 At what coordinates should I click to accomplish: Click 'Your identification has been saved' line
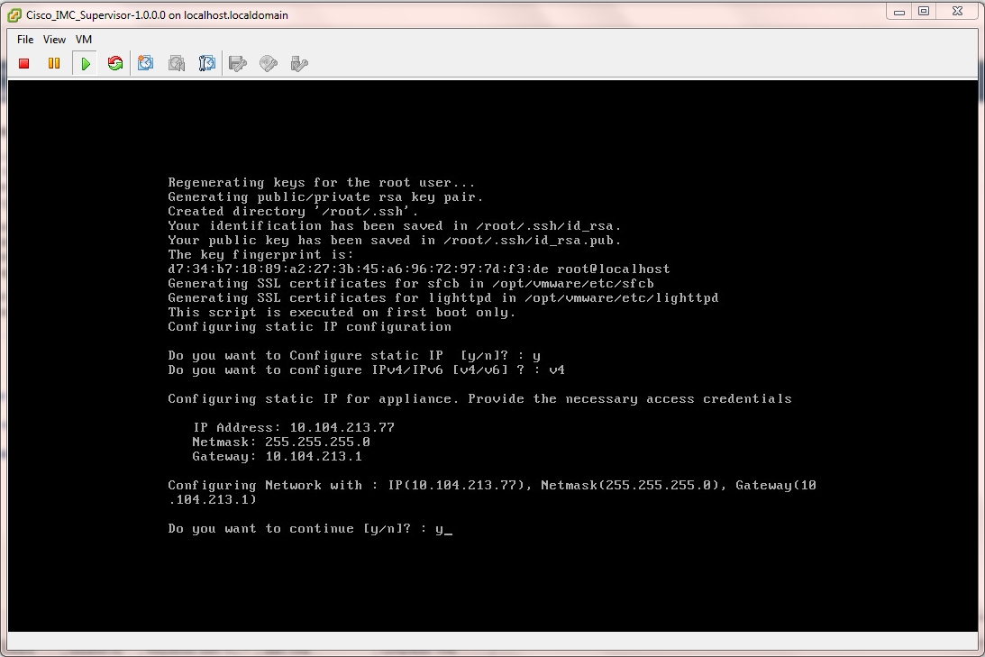point(394,226)
